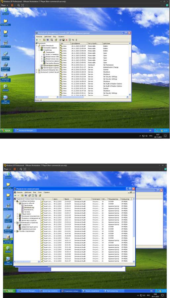170x298 pixels.
Task: Click the funnel Filter icon in DeviceLock toolbar
Action: [x=73, y=40]
